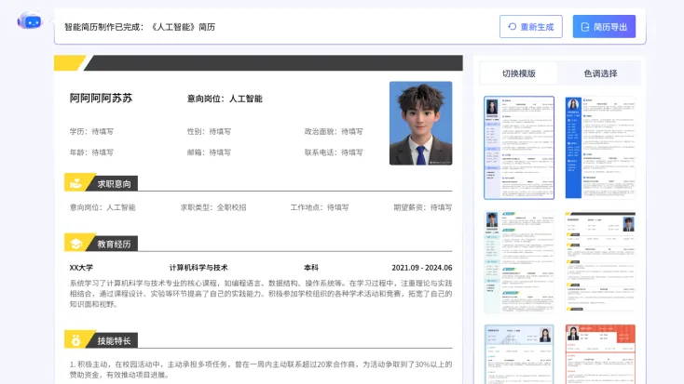The image size is (684, 384).
Task: Click the education description paragraph
Action: (x=261, y=294)
